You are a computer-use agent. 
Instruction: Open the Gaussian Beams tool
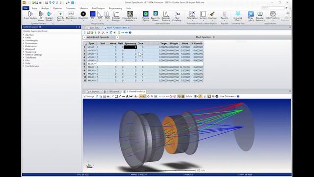click(166, 16)
